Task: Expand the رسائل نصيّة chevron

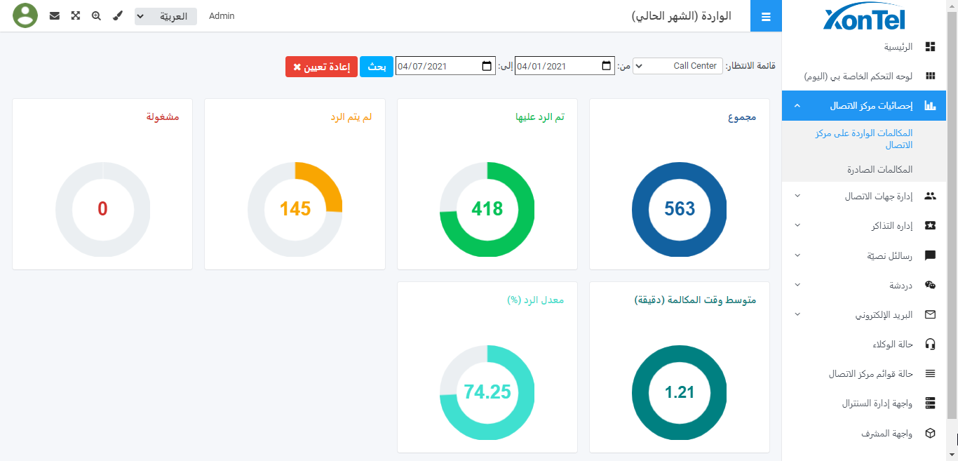Action: click(797, 255)
